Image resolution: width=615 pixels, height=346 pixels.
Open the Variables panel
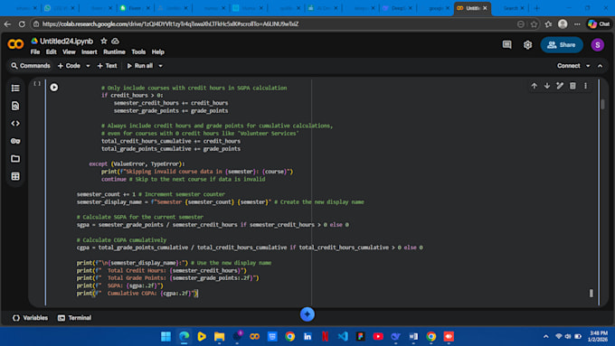click(x=30, y=318)
